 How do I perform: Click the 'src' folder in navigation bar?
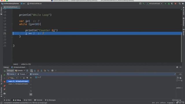[23, 4]
